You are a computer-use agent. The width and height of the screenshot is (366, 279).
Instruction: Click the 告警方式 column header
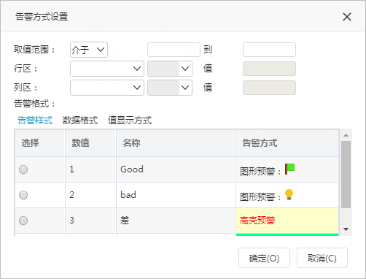[x=287, y=143]
